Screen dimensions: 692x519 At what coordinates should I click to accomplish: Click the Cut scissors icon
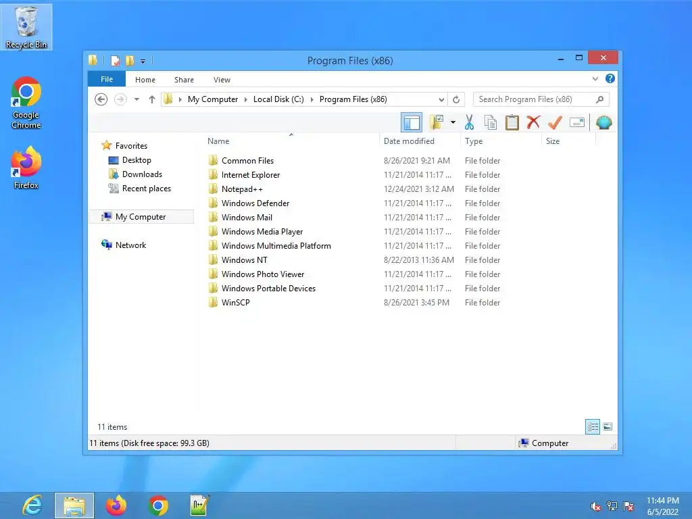click(x=469, y=122)
